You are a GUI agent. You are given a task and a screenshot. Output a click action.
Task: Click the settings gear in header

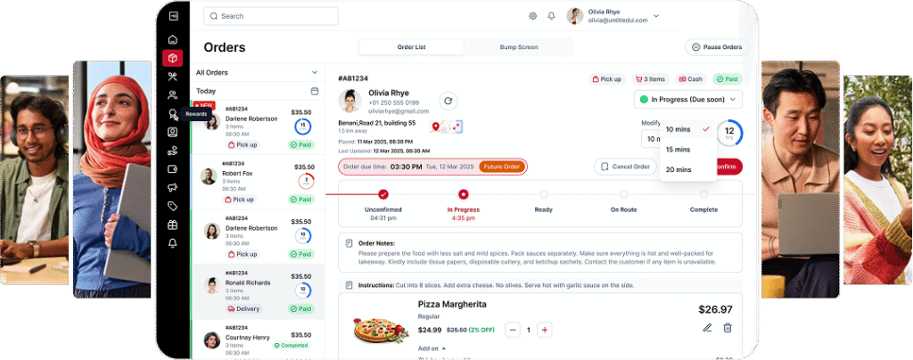tap(533, 16)
